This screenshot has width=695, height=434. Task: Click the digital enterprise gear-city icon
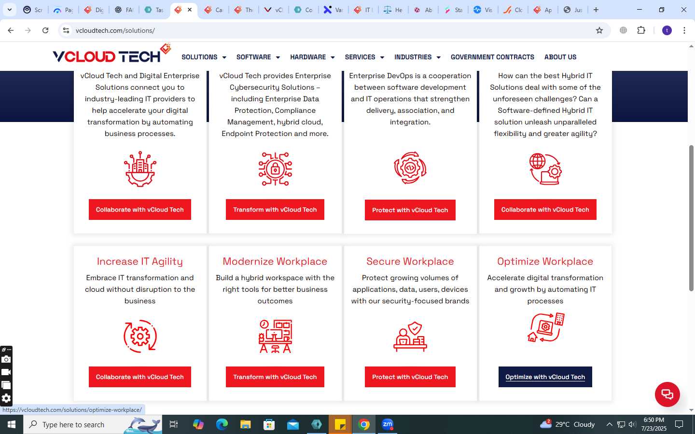(x=140, y=169)
